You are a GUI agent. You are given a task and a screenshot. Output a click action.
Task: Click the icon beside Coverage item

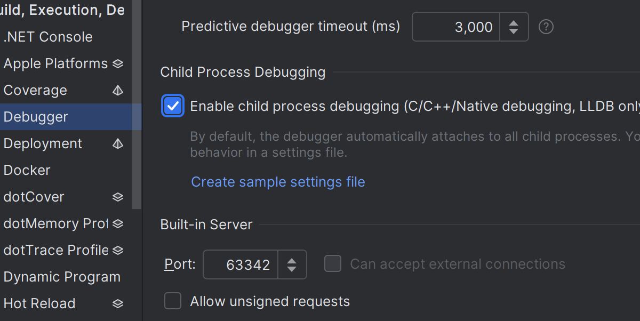(x=118, y=91)
